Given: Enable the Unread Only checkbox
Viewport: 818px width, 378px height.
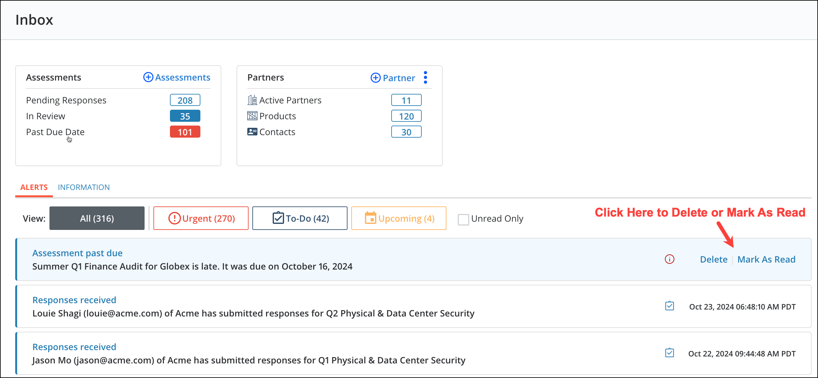Looking at the screenshot, I should click(463, 219).
